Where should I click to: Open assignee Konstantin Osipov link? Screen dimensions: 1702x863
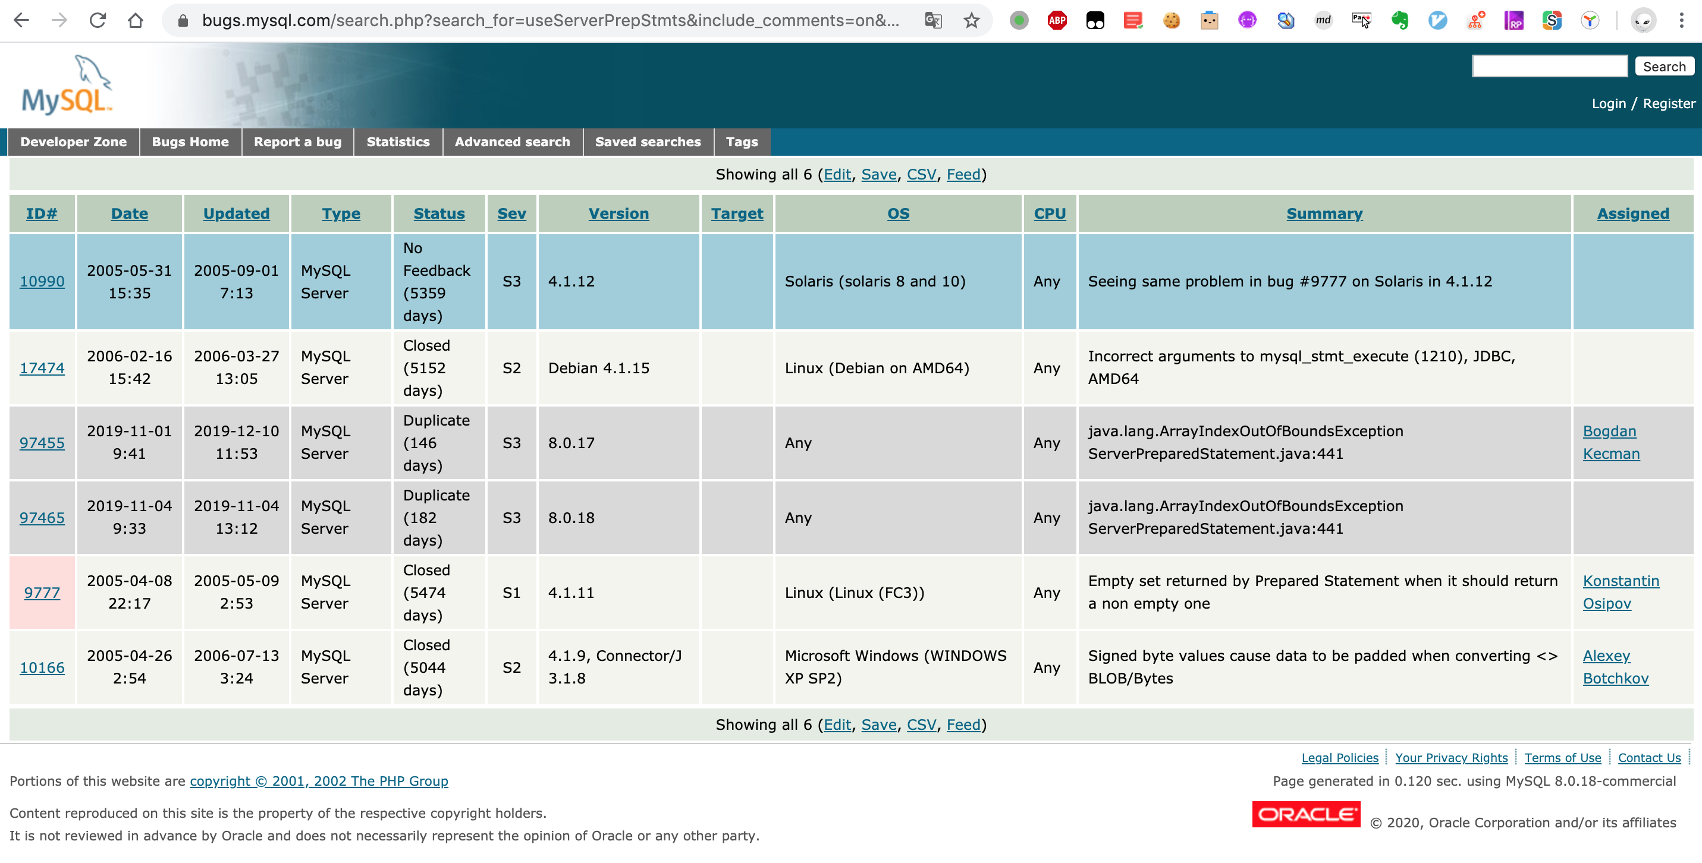click(1621, 593)
